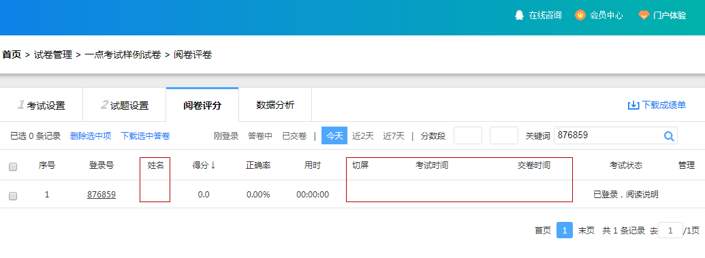The width and height of the screenshot is (705, 258).
Task: Click the 考试时间 column header
Action: (x=432, y=165)
